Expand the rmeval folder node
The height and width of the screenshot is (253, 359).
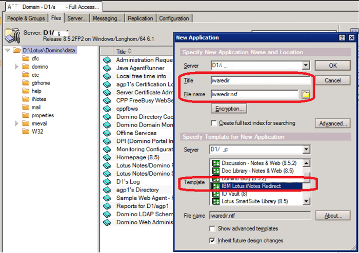[x=16, y=123]
